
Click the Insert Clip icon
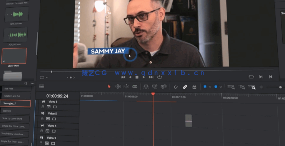[146, 87]
